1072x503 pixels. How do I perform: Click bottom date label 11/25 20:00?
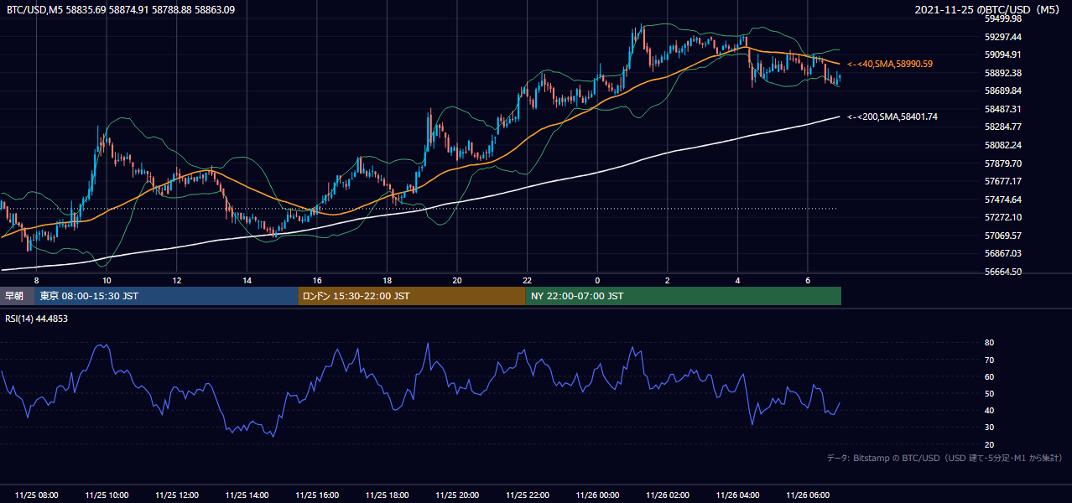point(457,495)
